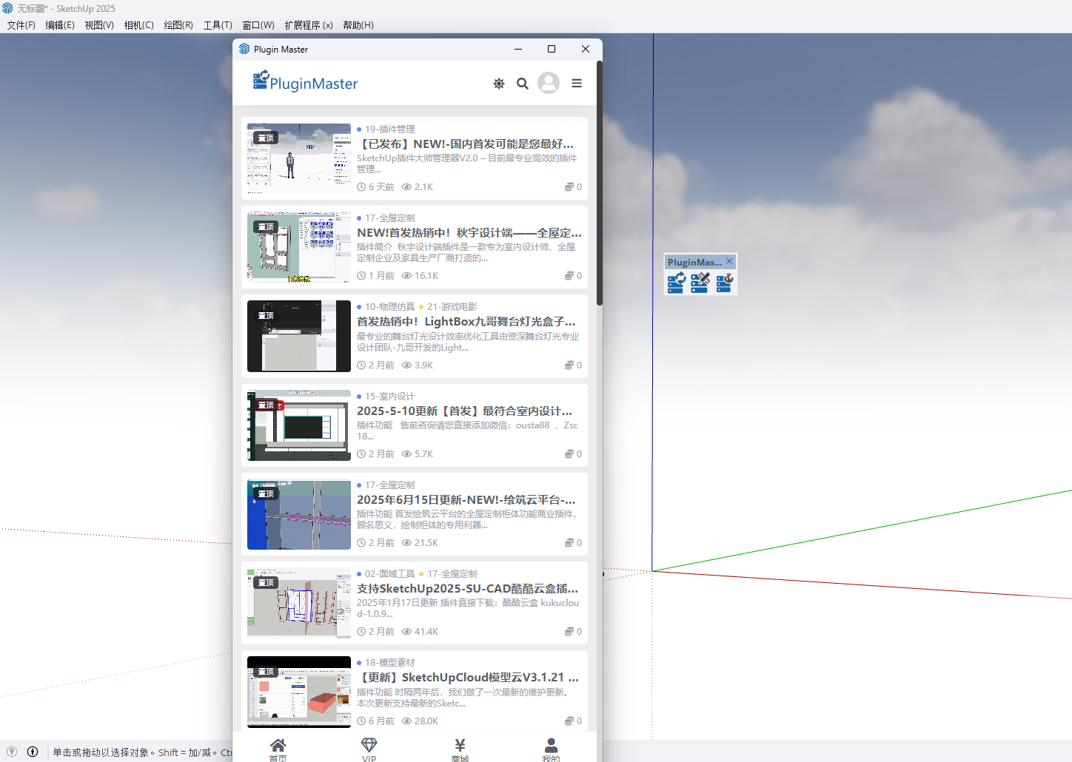Click the PluginMaster logo
The height and width of the screenshot is (762, 1072).
305,82
